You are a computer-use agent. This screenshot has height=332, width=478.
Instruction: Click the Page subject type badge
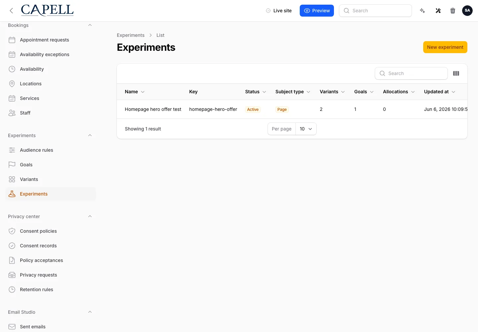282,110
